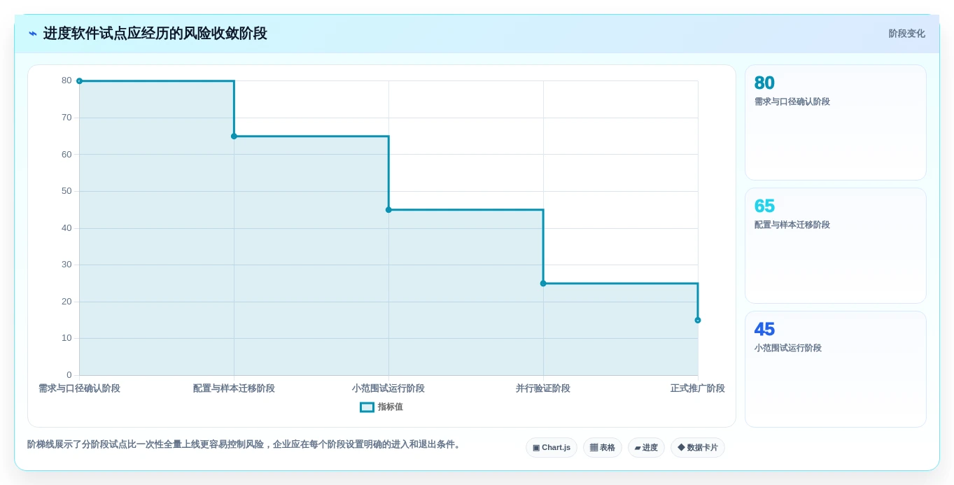
Task: Click the Chart.js tag
Action: coord(552,448)
